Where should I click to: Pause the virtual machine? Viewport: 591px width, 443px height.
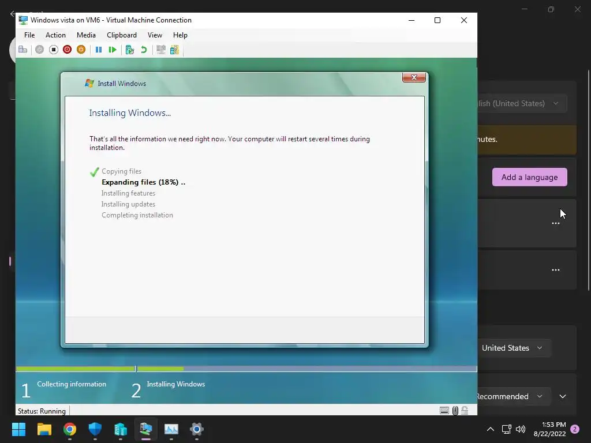99,50
